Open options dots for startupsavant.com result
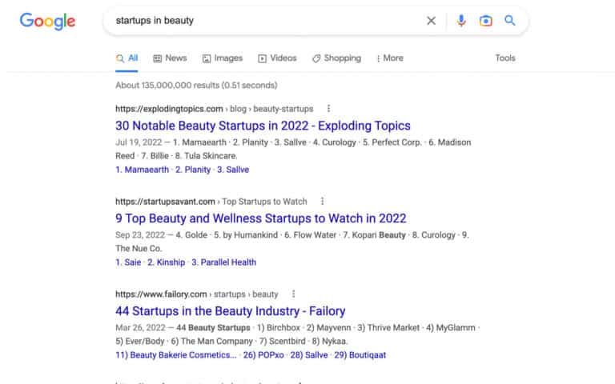 tap(323, 202)
